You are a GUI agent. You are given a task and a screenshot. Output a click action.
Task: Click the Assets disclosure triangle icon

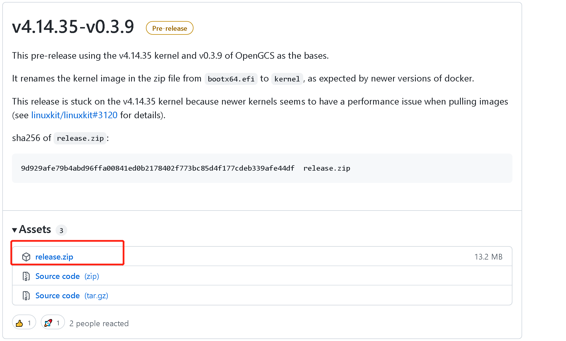15,230
